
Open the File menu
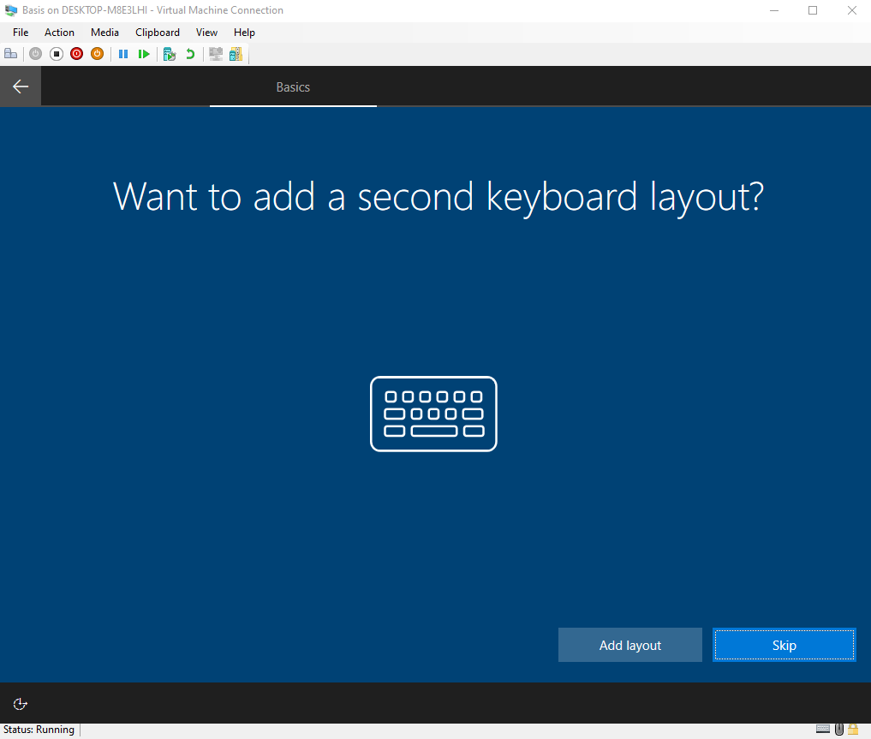(21, 33)
